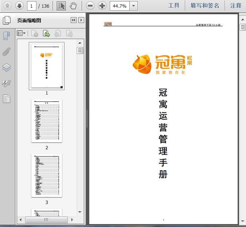Click the thumbnail pane horizontal scroll handle

coord(46,220)
